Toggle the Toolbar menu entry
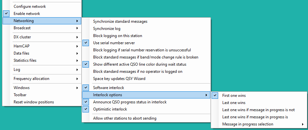Screen dimensions: 308x130 pos(42,95)
